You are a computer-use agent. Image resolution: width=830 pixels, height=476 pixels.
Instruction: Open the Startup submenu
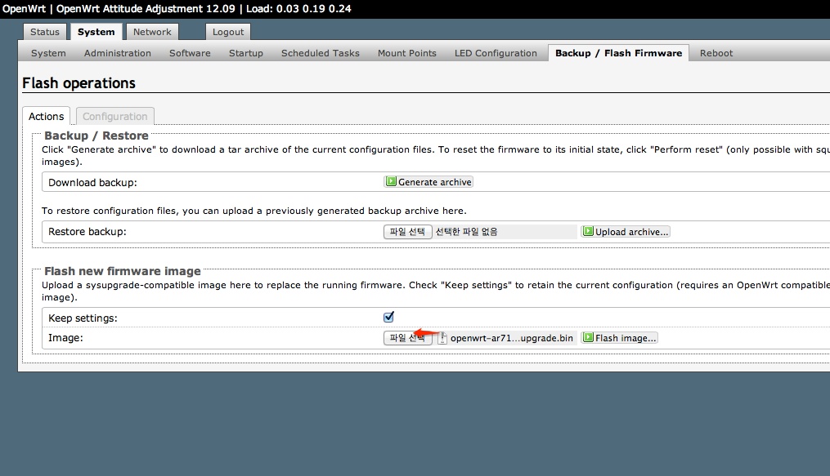click(x=245, y=53)
